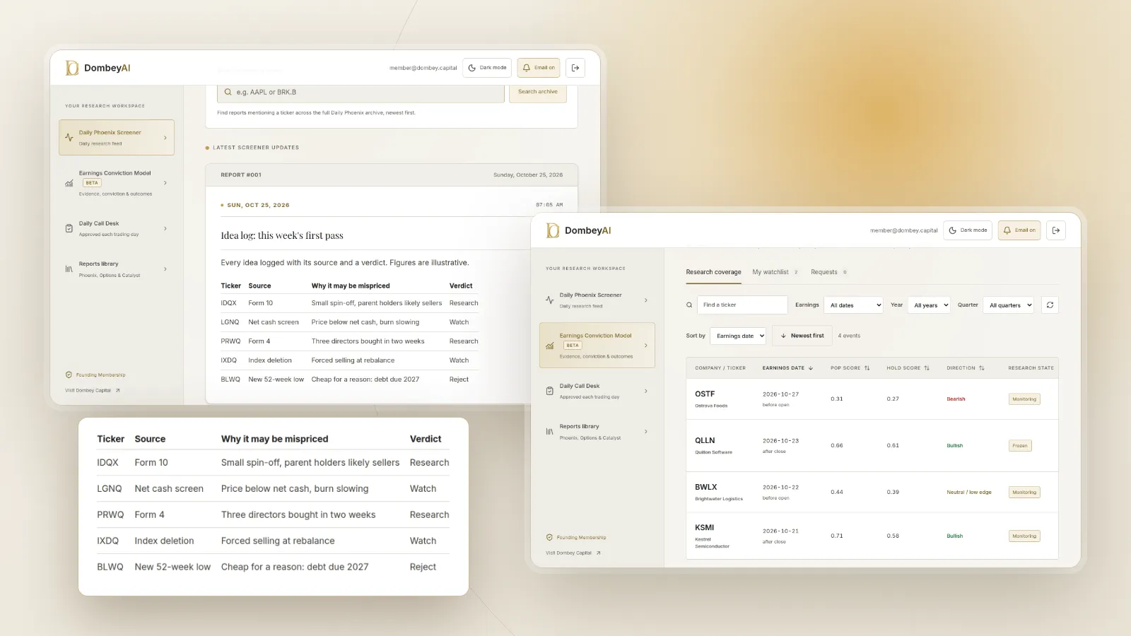Click the Reports library icon in the right window sidebar
Image resolution: width=1131 pixels, height=636 pixels.
[549, 432]
